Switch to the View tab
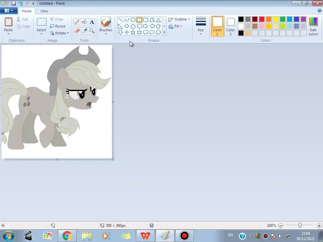Screen dimensions: 323x242 pos(44,11)
